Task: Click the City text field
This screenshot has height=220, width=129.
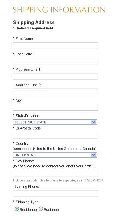Action: 55,107
